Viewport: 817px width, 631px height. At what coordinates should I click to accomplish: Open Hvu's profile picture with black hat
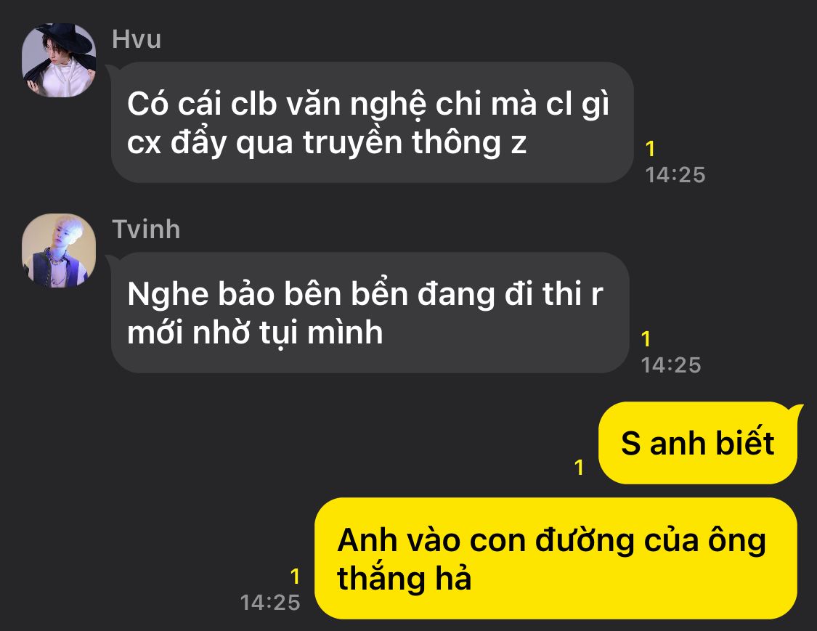click(59, 60)
